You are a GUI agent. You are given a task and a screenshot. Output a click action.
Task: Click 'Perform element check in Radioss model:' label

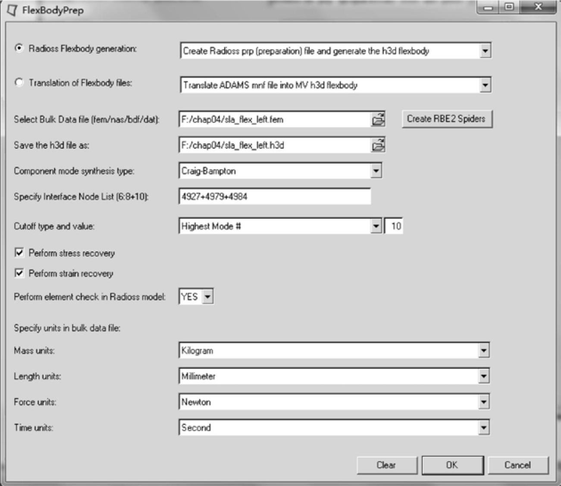pyautogui.click(x=90, y=297)
